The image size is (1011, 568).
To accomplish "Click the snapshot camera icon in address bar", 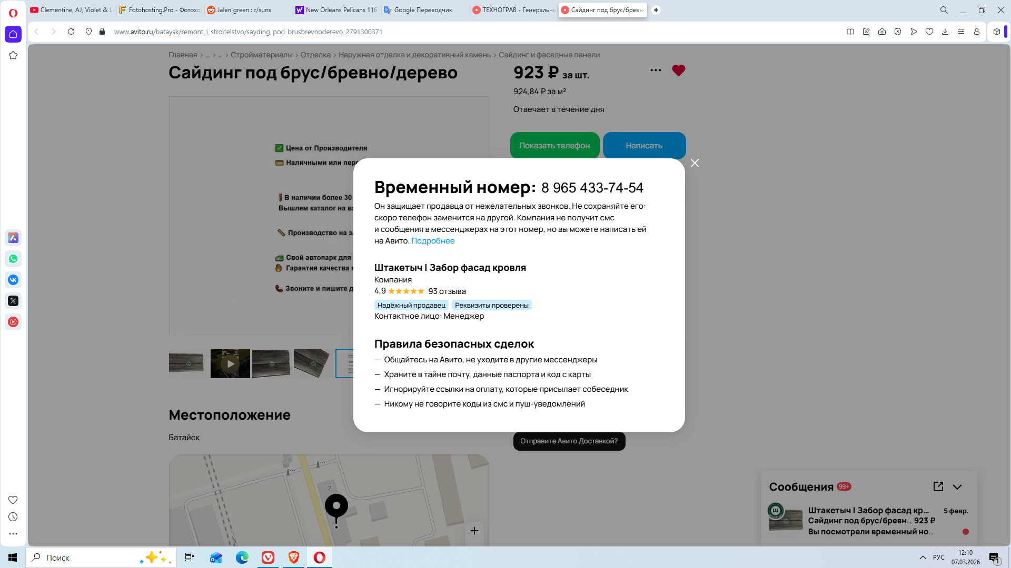I will point(882,32).
